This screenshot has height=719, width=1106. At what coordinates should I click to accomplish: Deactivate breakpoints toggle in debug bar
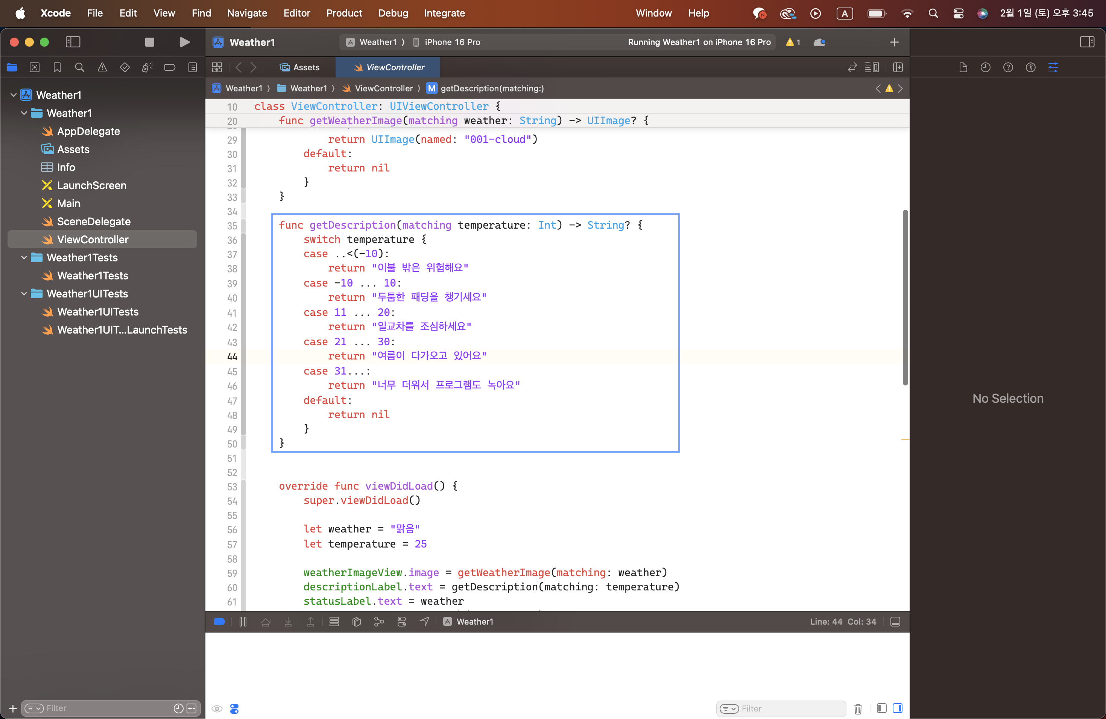(219, 622)
